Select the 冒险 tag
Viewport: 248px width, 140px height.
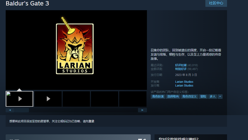point(203,96)
